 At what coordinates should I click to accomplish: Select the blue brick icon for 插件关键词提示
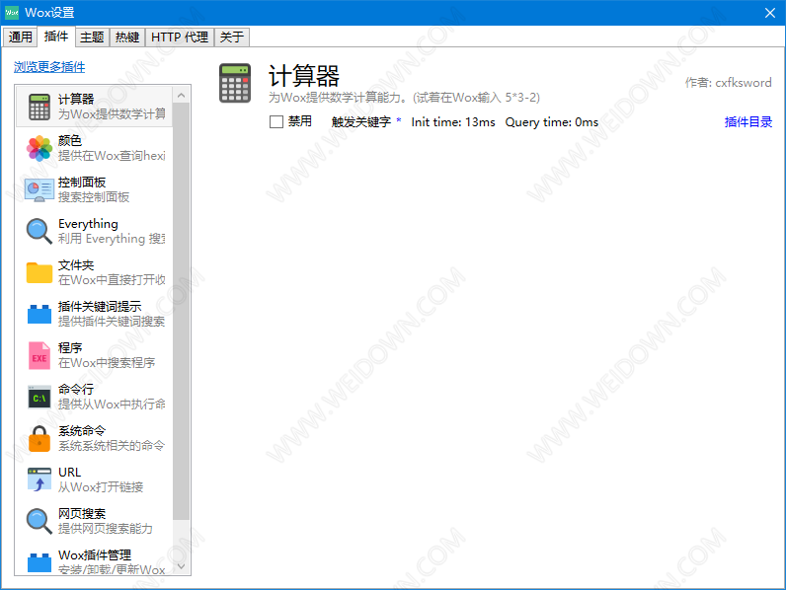[39, 314]
